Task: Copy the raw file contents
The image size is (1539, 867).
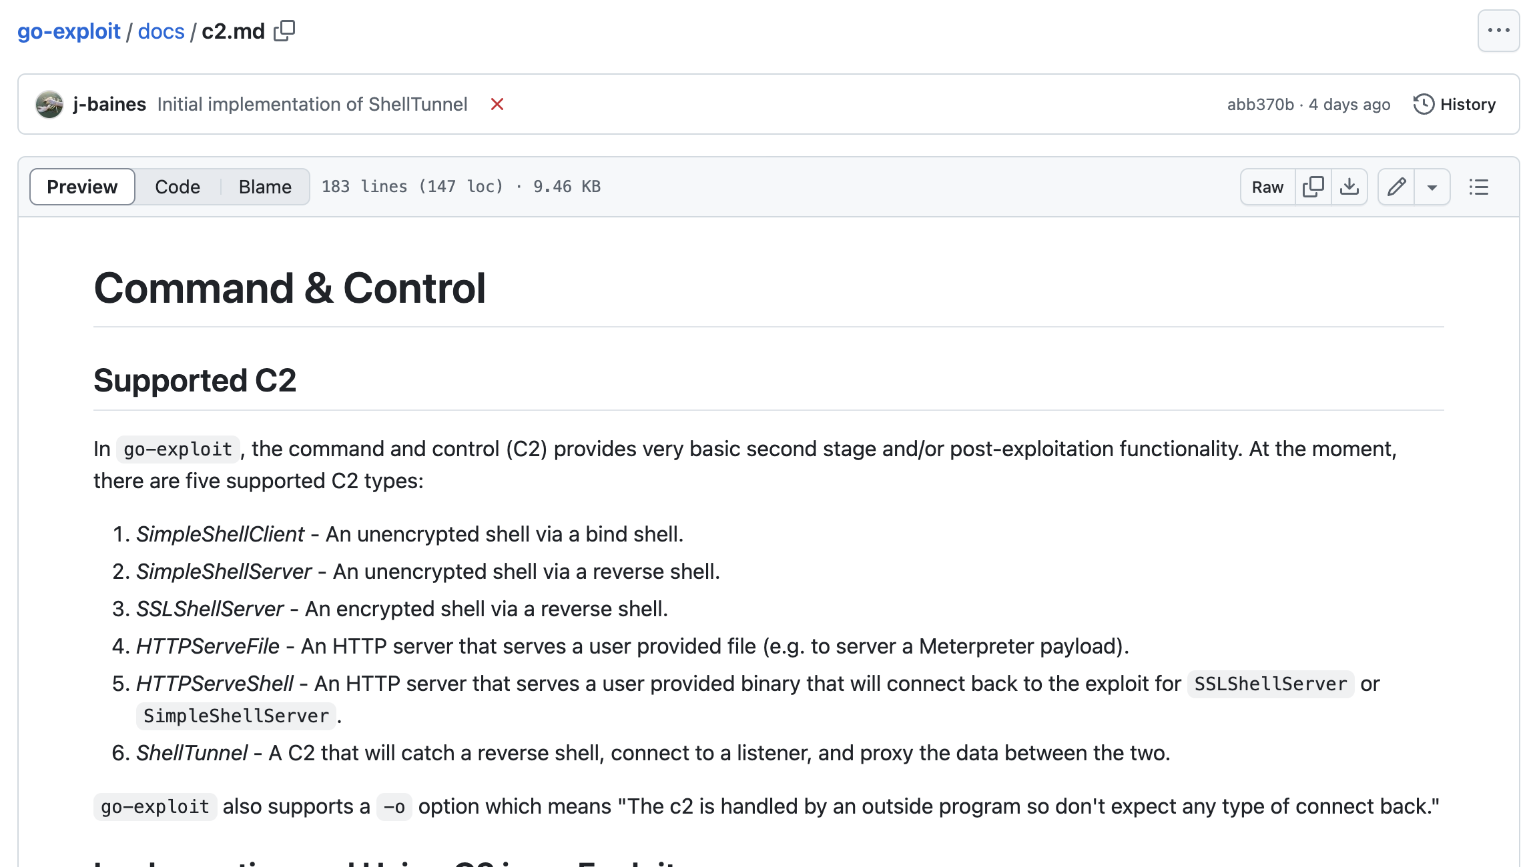Action: (x=1313, y=187)
